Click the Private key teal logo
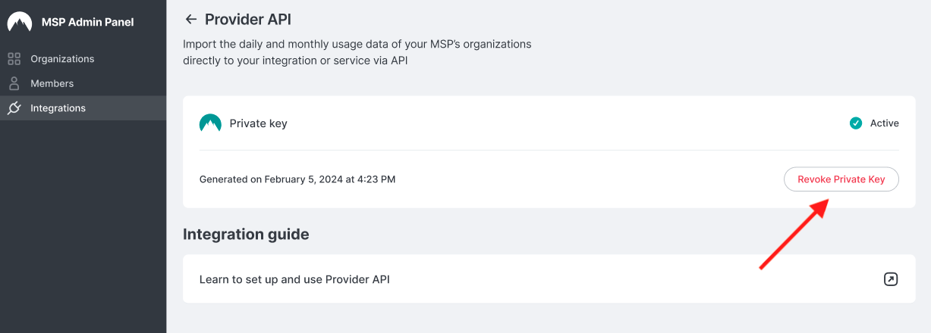 pyautogui.click(x=210, y=123)
